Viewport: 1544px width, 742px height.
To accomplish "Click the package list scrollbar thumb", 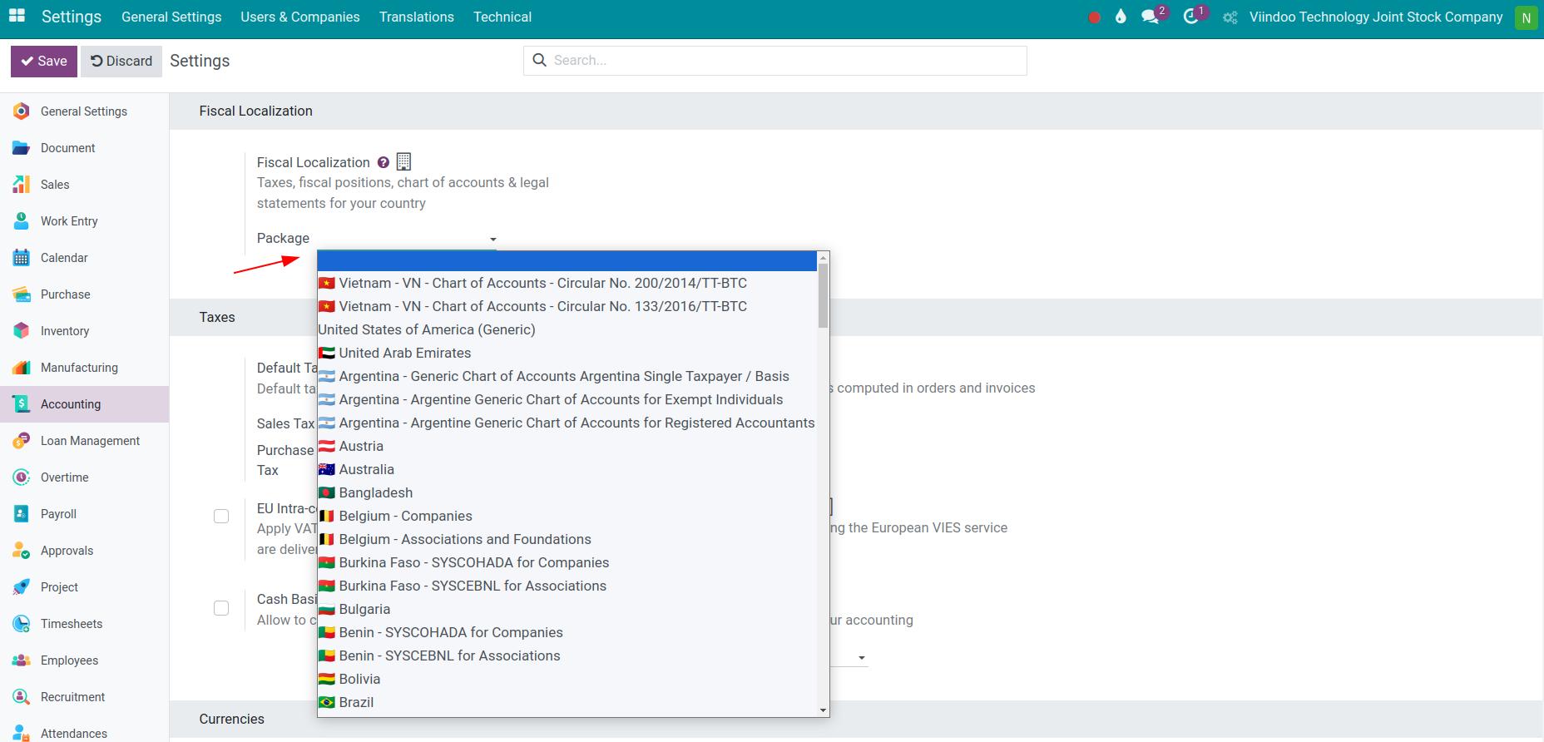I will [x=824, y=296].
